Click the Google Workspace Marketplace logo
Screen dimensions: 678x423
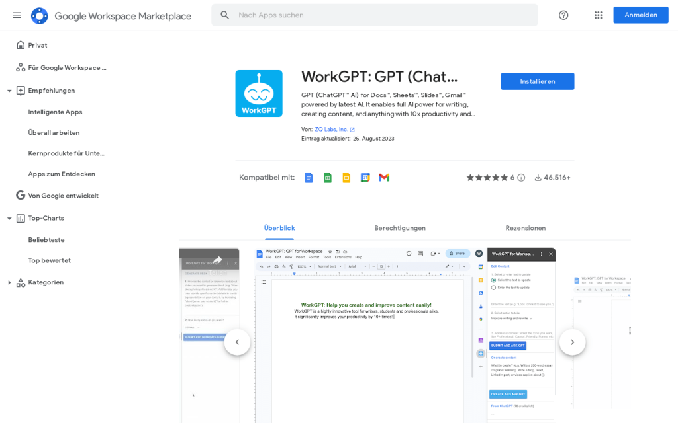pyautogui.click(x=40, y=16)
